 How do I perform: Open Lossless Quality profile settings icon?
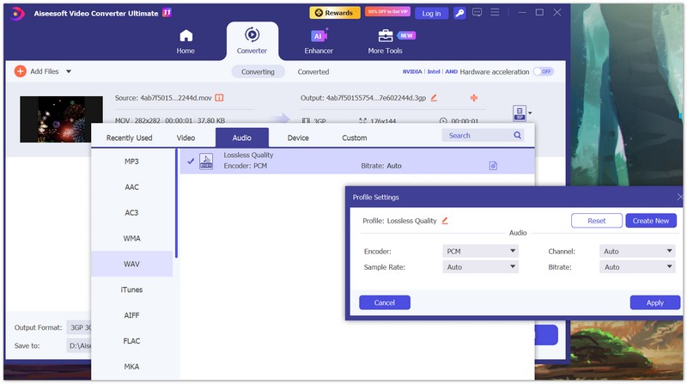[x=493, y=166]
